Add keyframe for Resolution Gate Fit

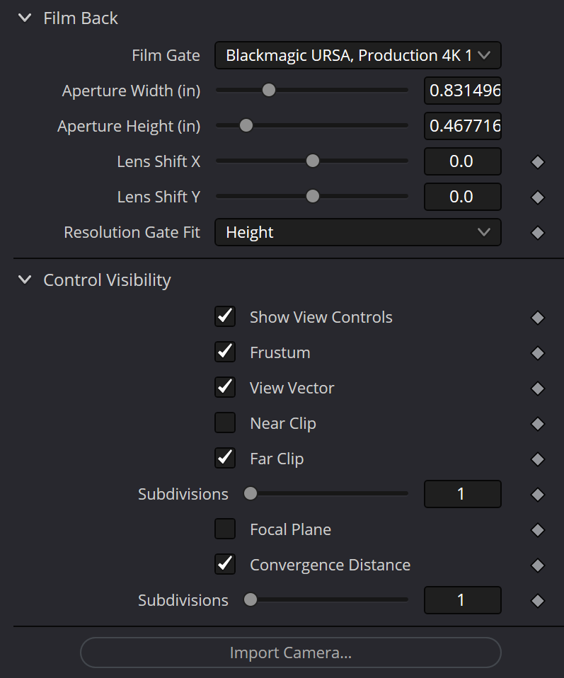pyautogui.click(x=538, y=233)
